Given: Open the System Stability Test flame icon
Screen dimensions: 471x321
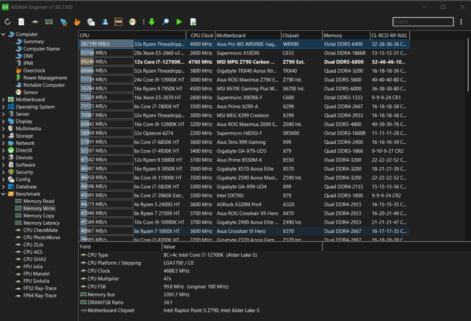Looking at the screenshot, I should (77, 21).
